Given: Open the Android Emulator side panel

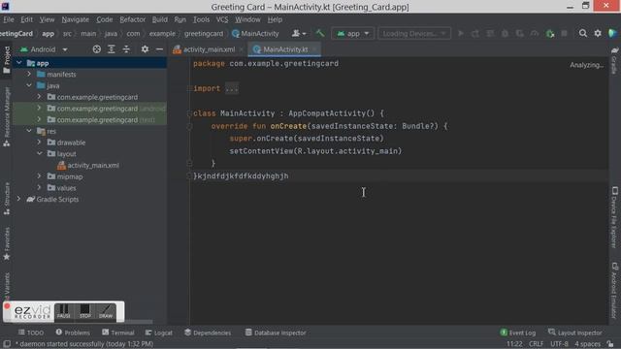Looking at the screenshot, I should click(x=614, y=291).
